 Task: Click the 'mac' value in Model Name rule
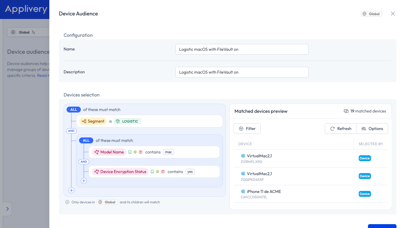click(169, 152)
